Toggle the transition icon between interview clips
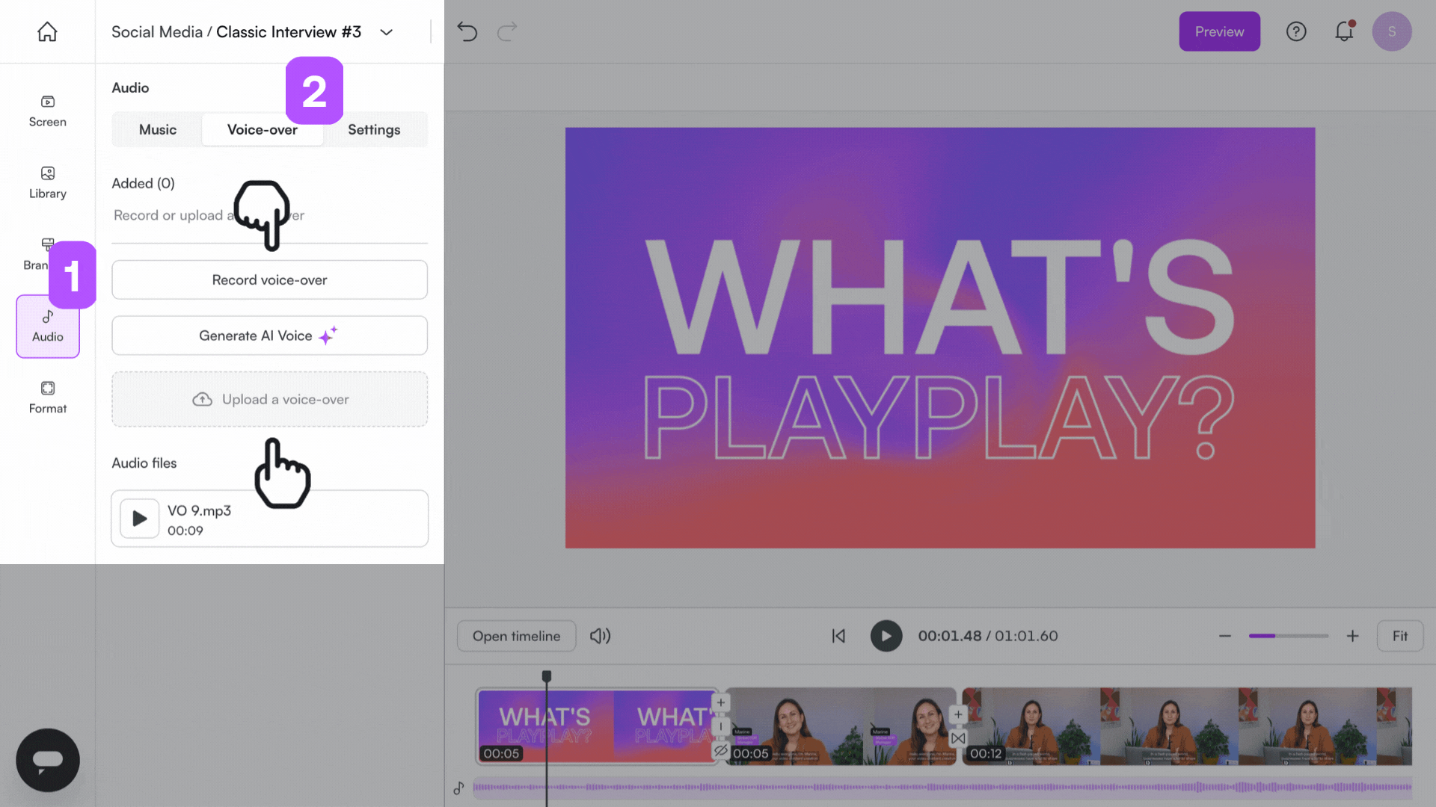Screen dimensions: 1436x807 coord(958,738)
